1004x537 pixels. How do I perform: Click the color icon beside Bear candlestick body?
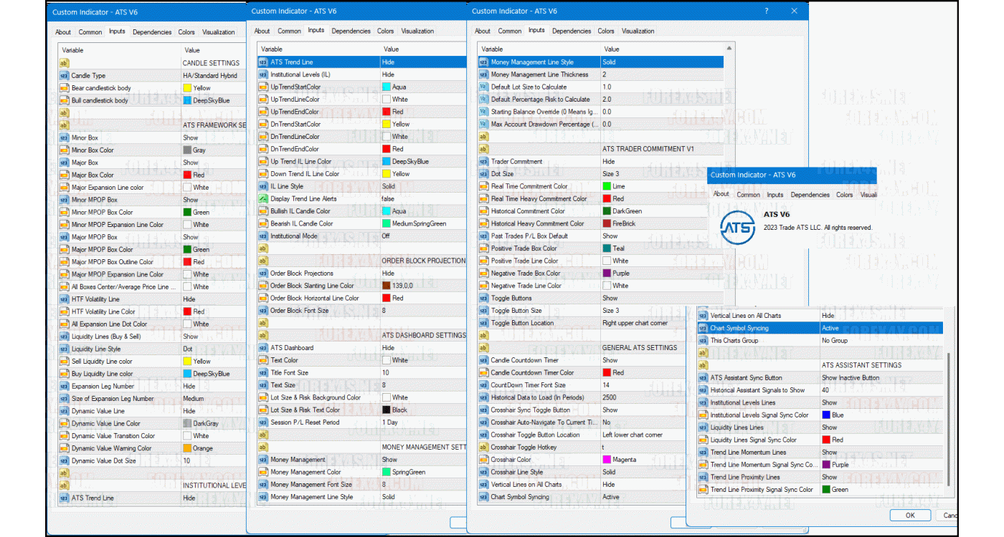tap(64, 88)
